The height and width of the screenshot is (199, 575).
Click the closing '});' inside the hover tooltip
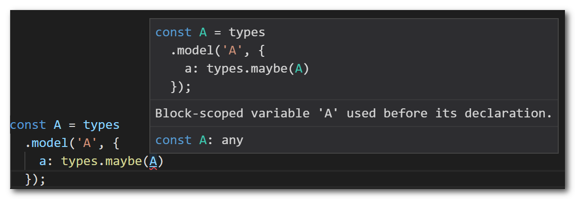pyautogui.click(x=181, y=87)
